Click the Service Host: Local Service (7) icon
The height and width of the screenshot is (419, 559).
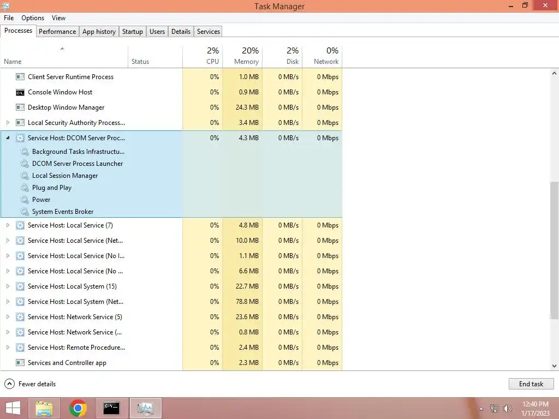pos(20,225)
